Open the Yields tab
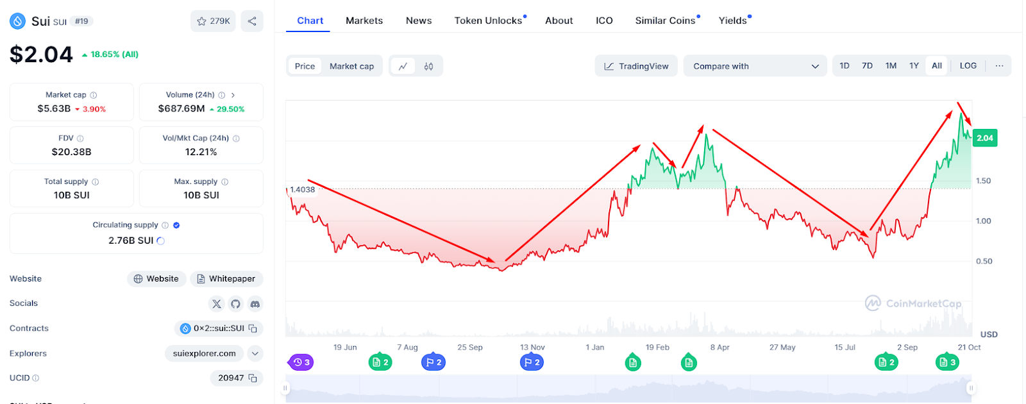This screenshot has width=1026, height=404. (x=733, y=21)
